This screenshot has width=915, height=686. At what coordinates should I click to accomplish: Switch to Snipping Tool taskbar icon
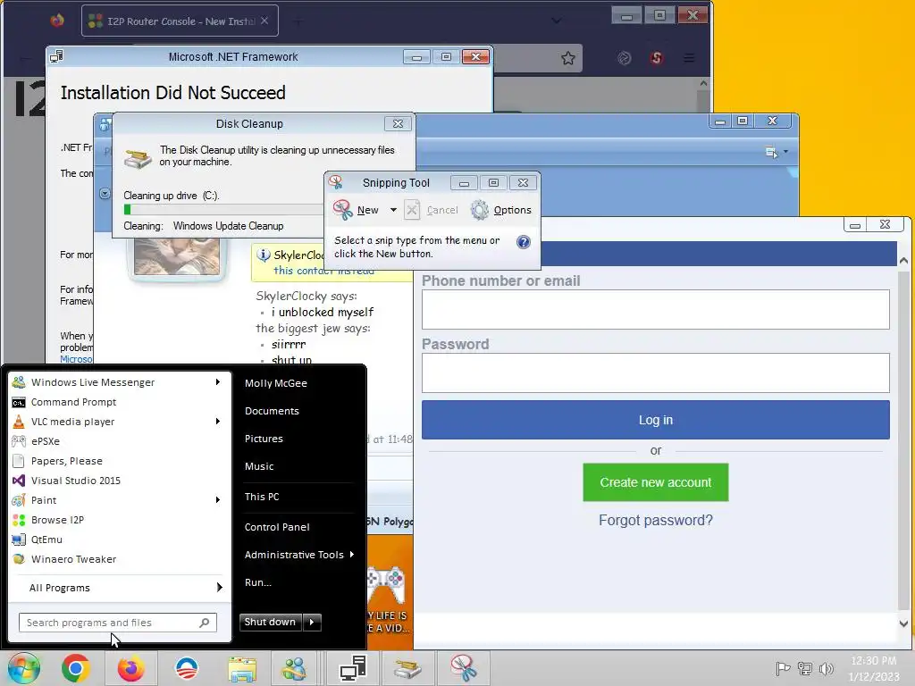click(464, 668)
